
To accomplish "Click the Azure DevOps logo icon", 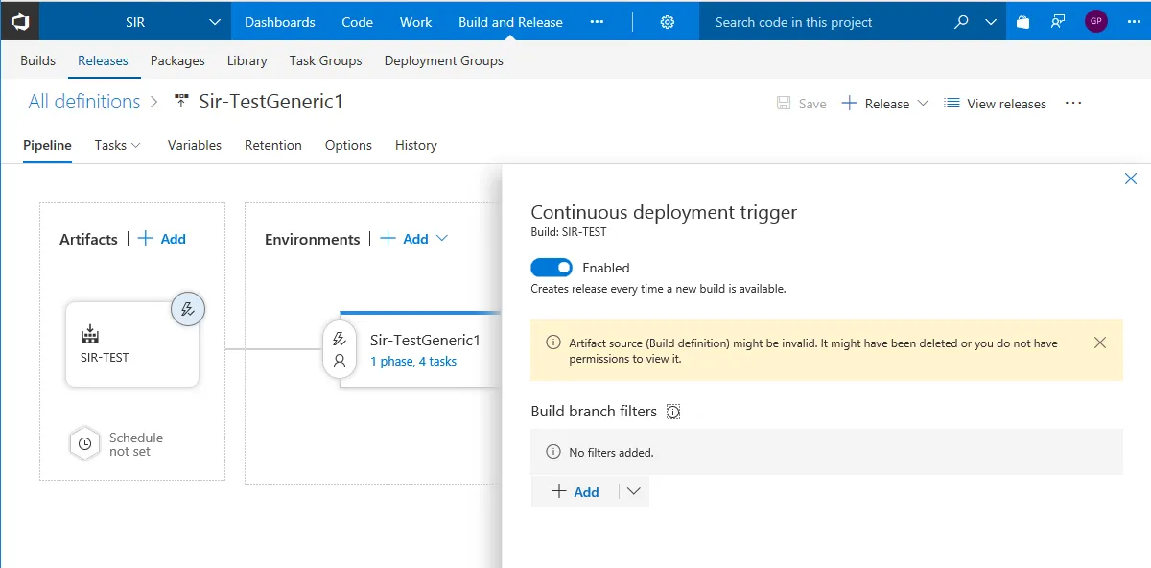I will [x=19, y=20].
